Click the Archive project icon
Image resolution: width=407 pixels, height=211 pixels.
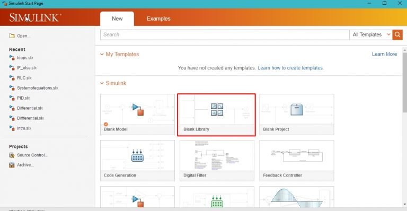[x=12, y=165]
